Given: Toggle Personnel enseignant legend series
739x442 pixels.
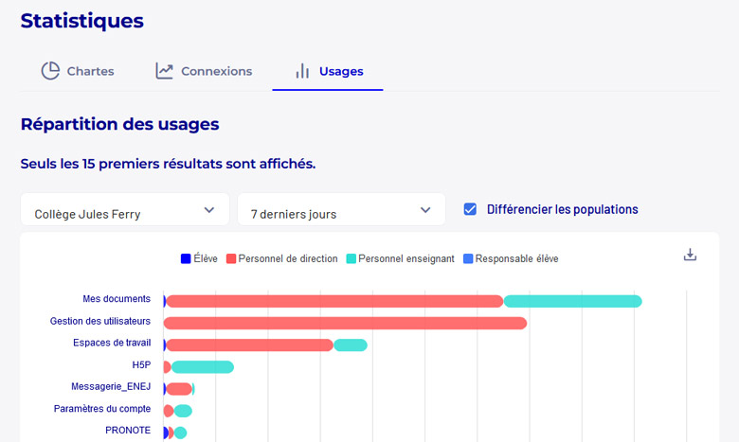Looking at the screenshot, I should (x=400, y=258).
